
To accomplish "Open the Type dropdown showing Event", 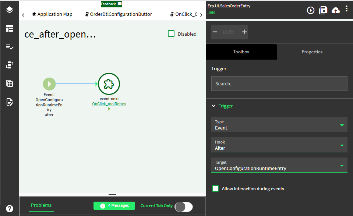I will (279, 125).
